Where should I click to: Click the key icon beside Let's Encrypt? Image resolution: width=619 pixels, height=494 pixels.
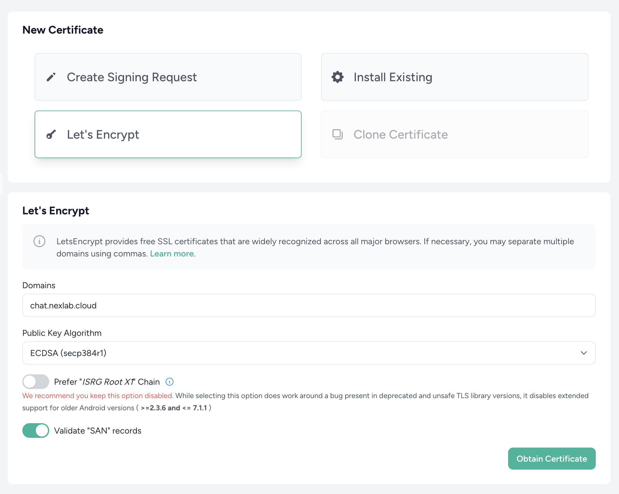pyautogui.click(x=51, y=135)
